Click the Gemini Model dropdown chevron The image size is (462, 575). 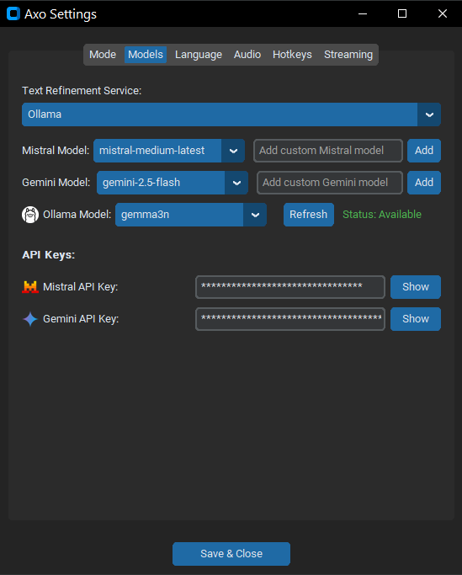pos(236,183)
